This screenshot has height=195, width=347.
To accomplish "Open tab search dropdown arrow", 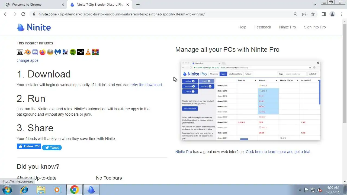I will coord(314,5).
